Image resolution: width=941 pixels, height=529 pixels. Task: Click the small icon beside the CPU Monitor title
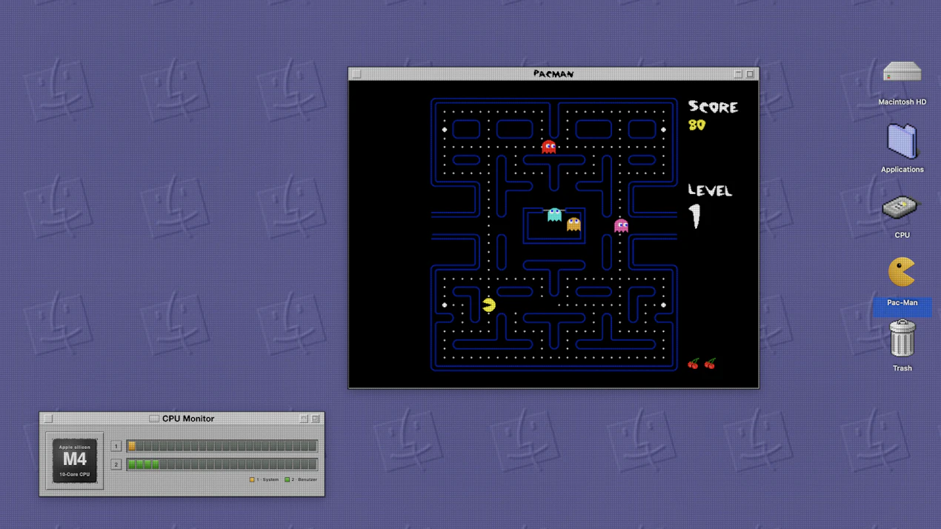[154, 419]
